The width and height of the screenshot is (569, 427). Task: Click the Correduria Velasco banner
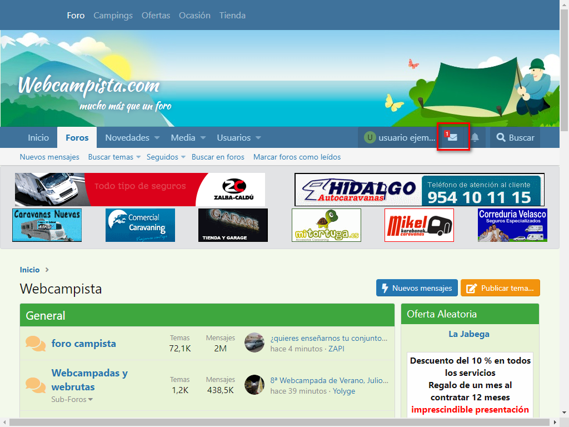click(x=512, y=225)
